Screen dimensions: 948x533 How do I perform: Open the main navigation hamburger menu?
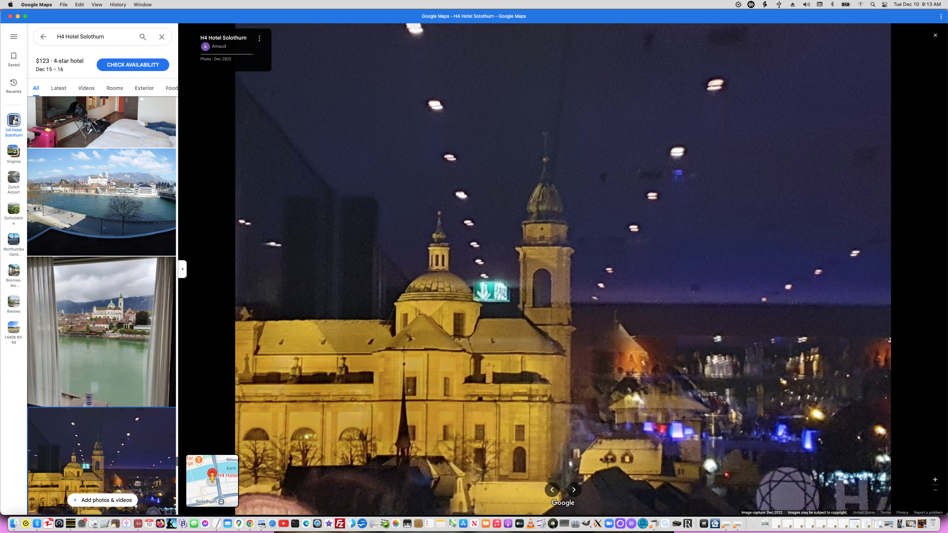[x=14, y=36]
